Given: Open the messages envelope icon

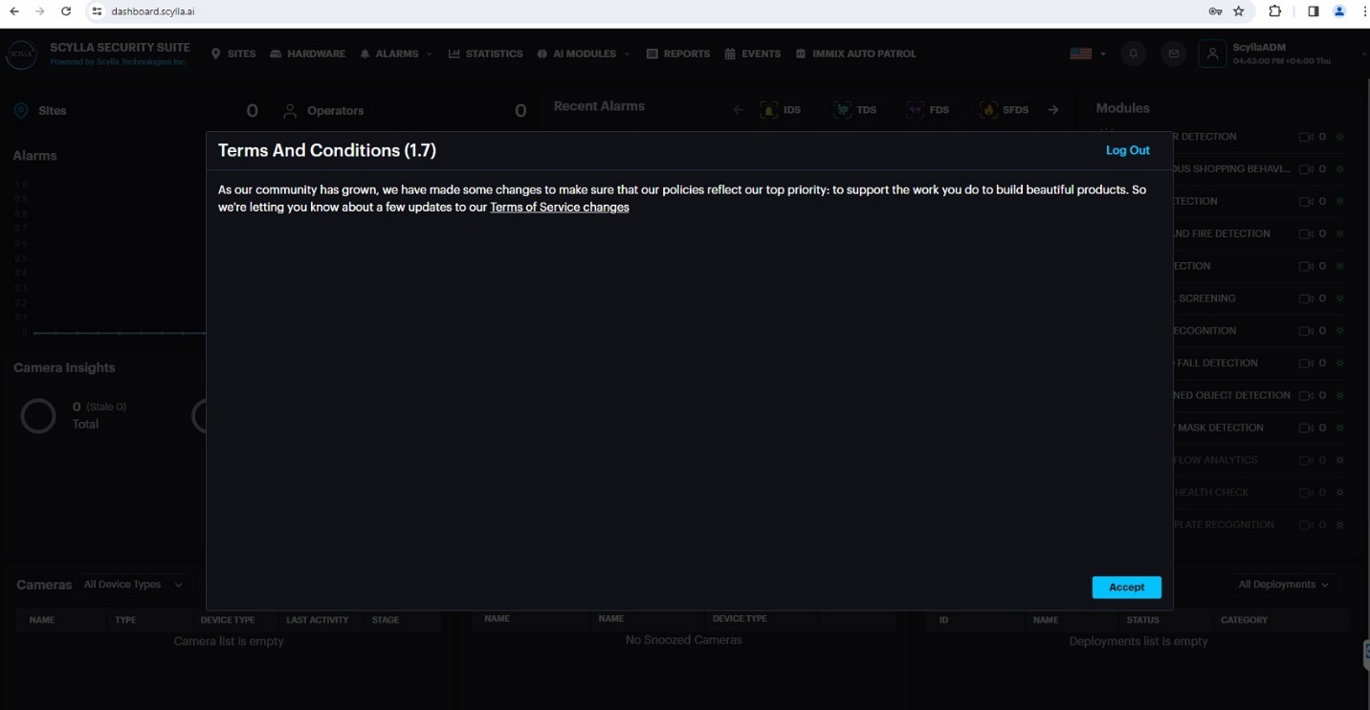Looking at the screenshot, I should pos(1173,55).
